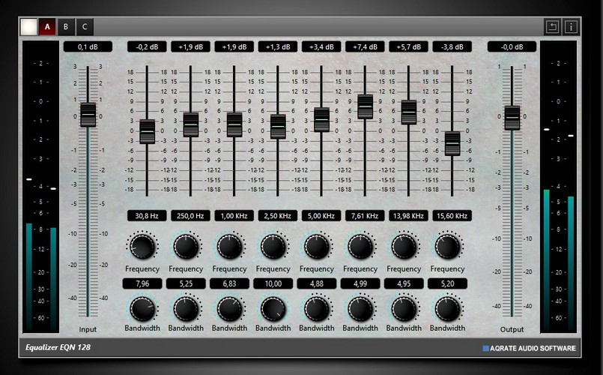
Task: Switch to preset C
Action: [85, 27]
